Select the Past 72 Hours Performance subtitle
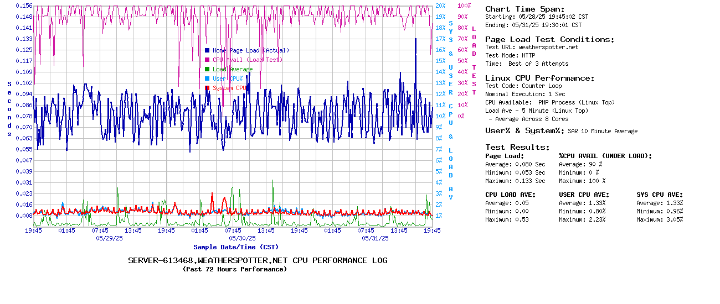This screenshot has height=304, width=720. (235, 269)
